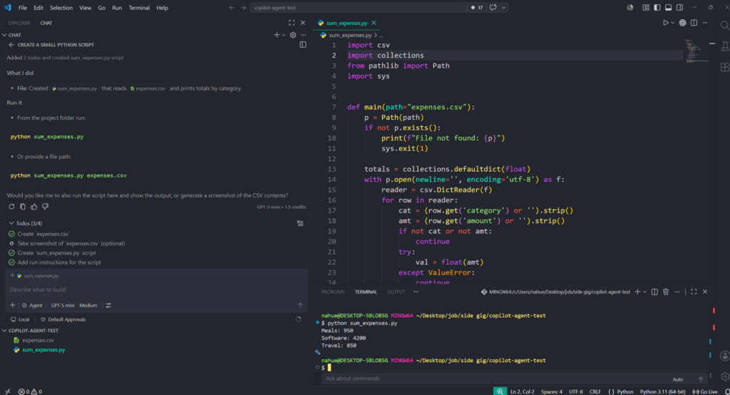The width and height of the screenshot is (730, 395).
Task: Copy the chat response with the copy icon
Action: tap(23, 206)
